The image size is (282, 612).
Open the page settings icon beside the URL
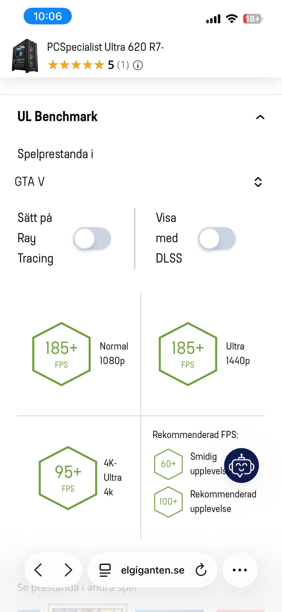coord(105,570)
